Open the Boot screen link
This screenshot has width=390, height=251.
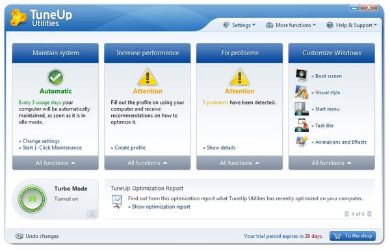pyautogui.click(x=327, y=76)
